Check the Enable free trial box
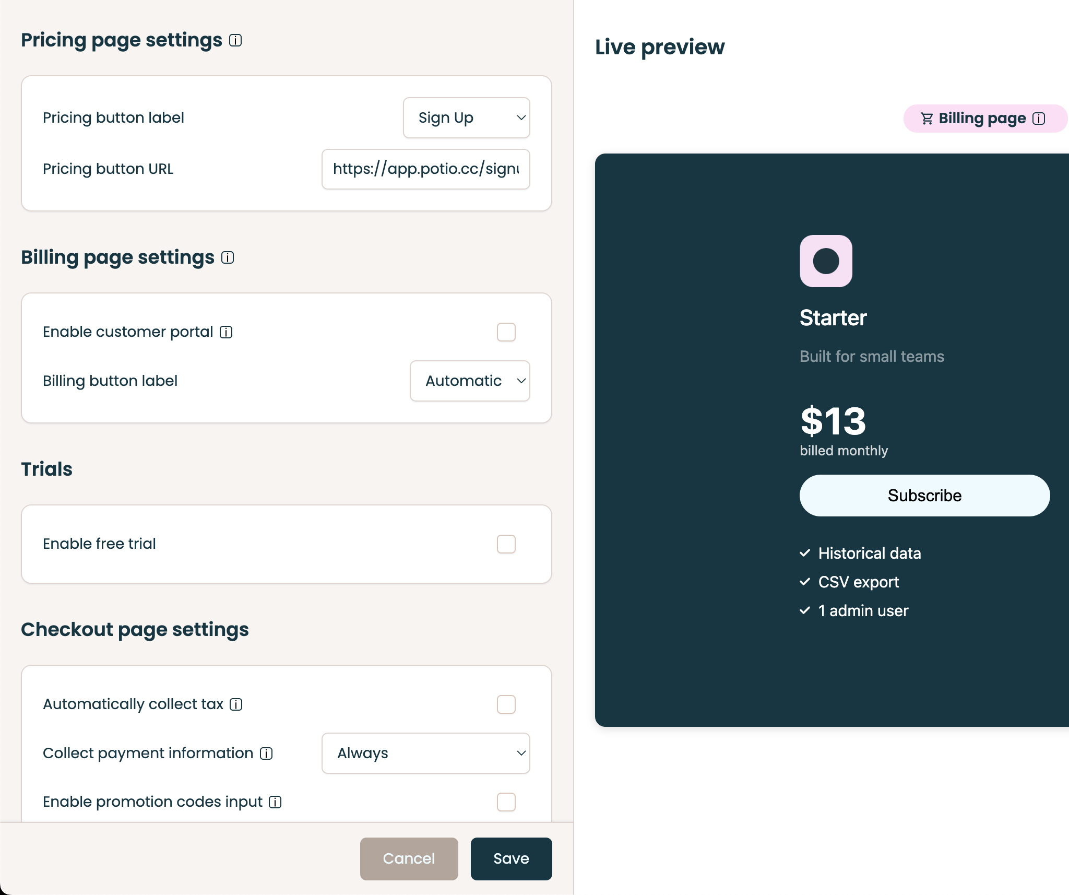 click(506, 544)
